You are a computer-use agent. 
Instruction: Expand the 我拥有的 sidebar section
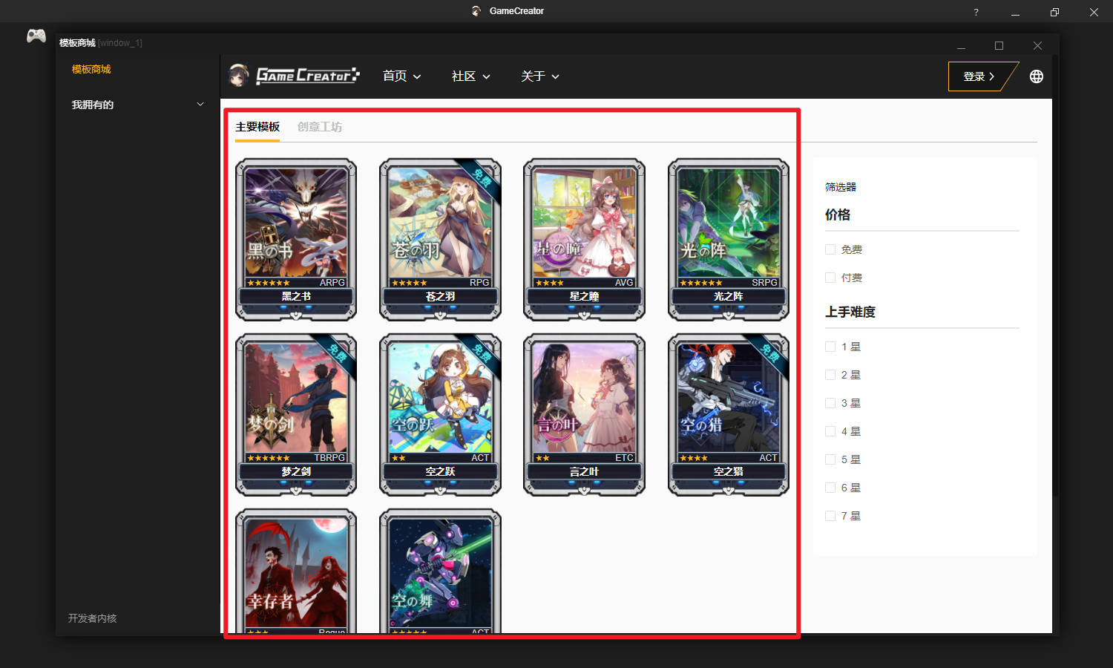click(x=138, y=105)
